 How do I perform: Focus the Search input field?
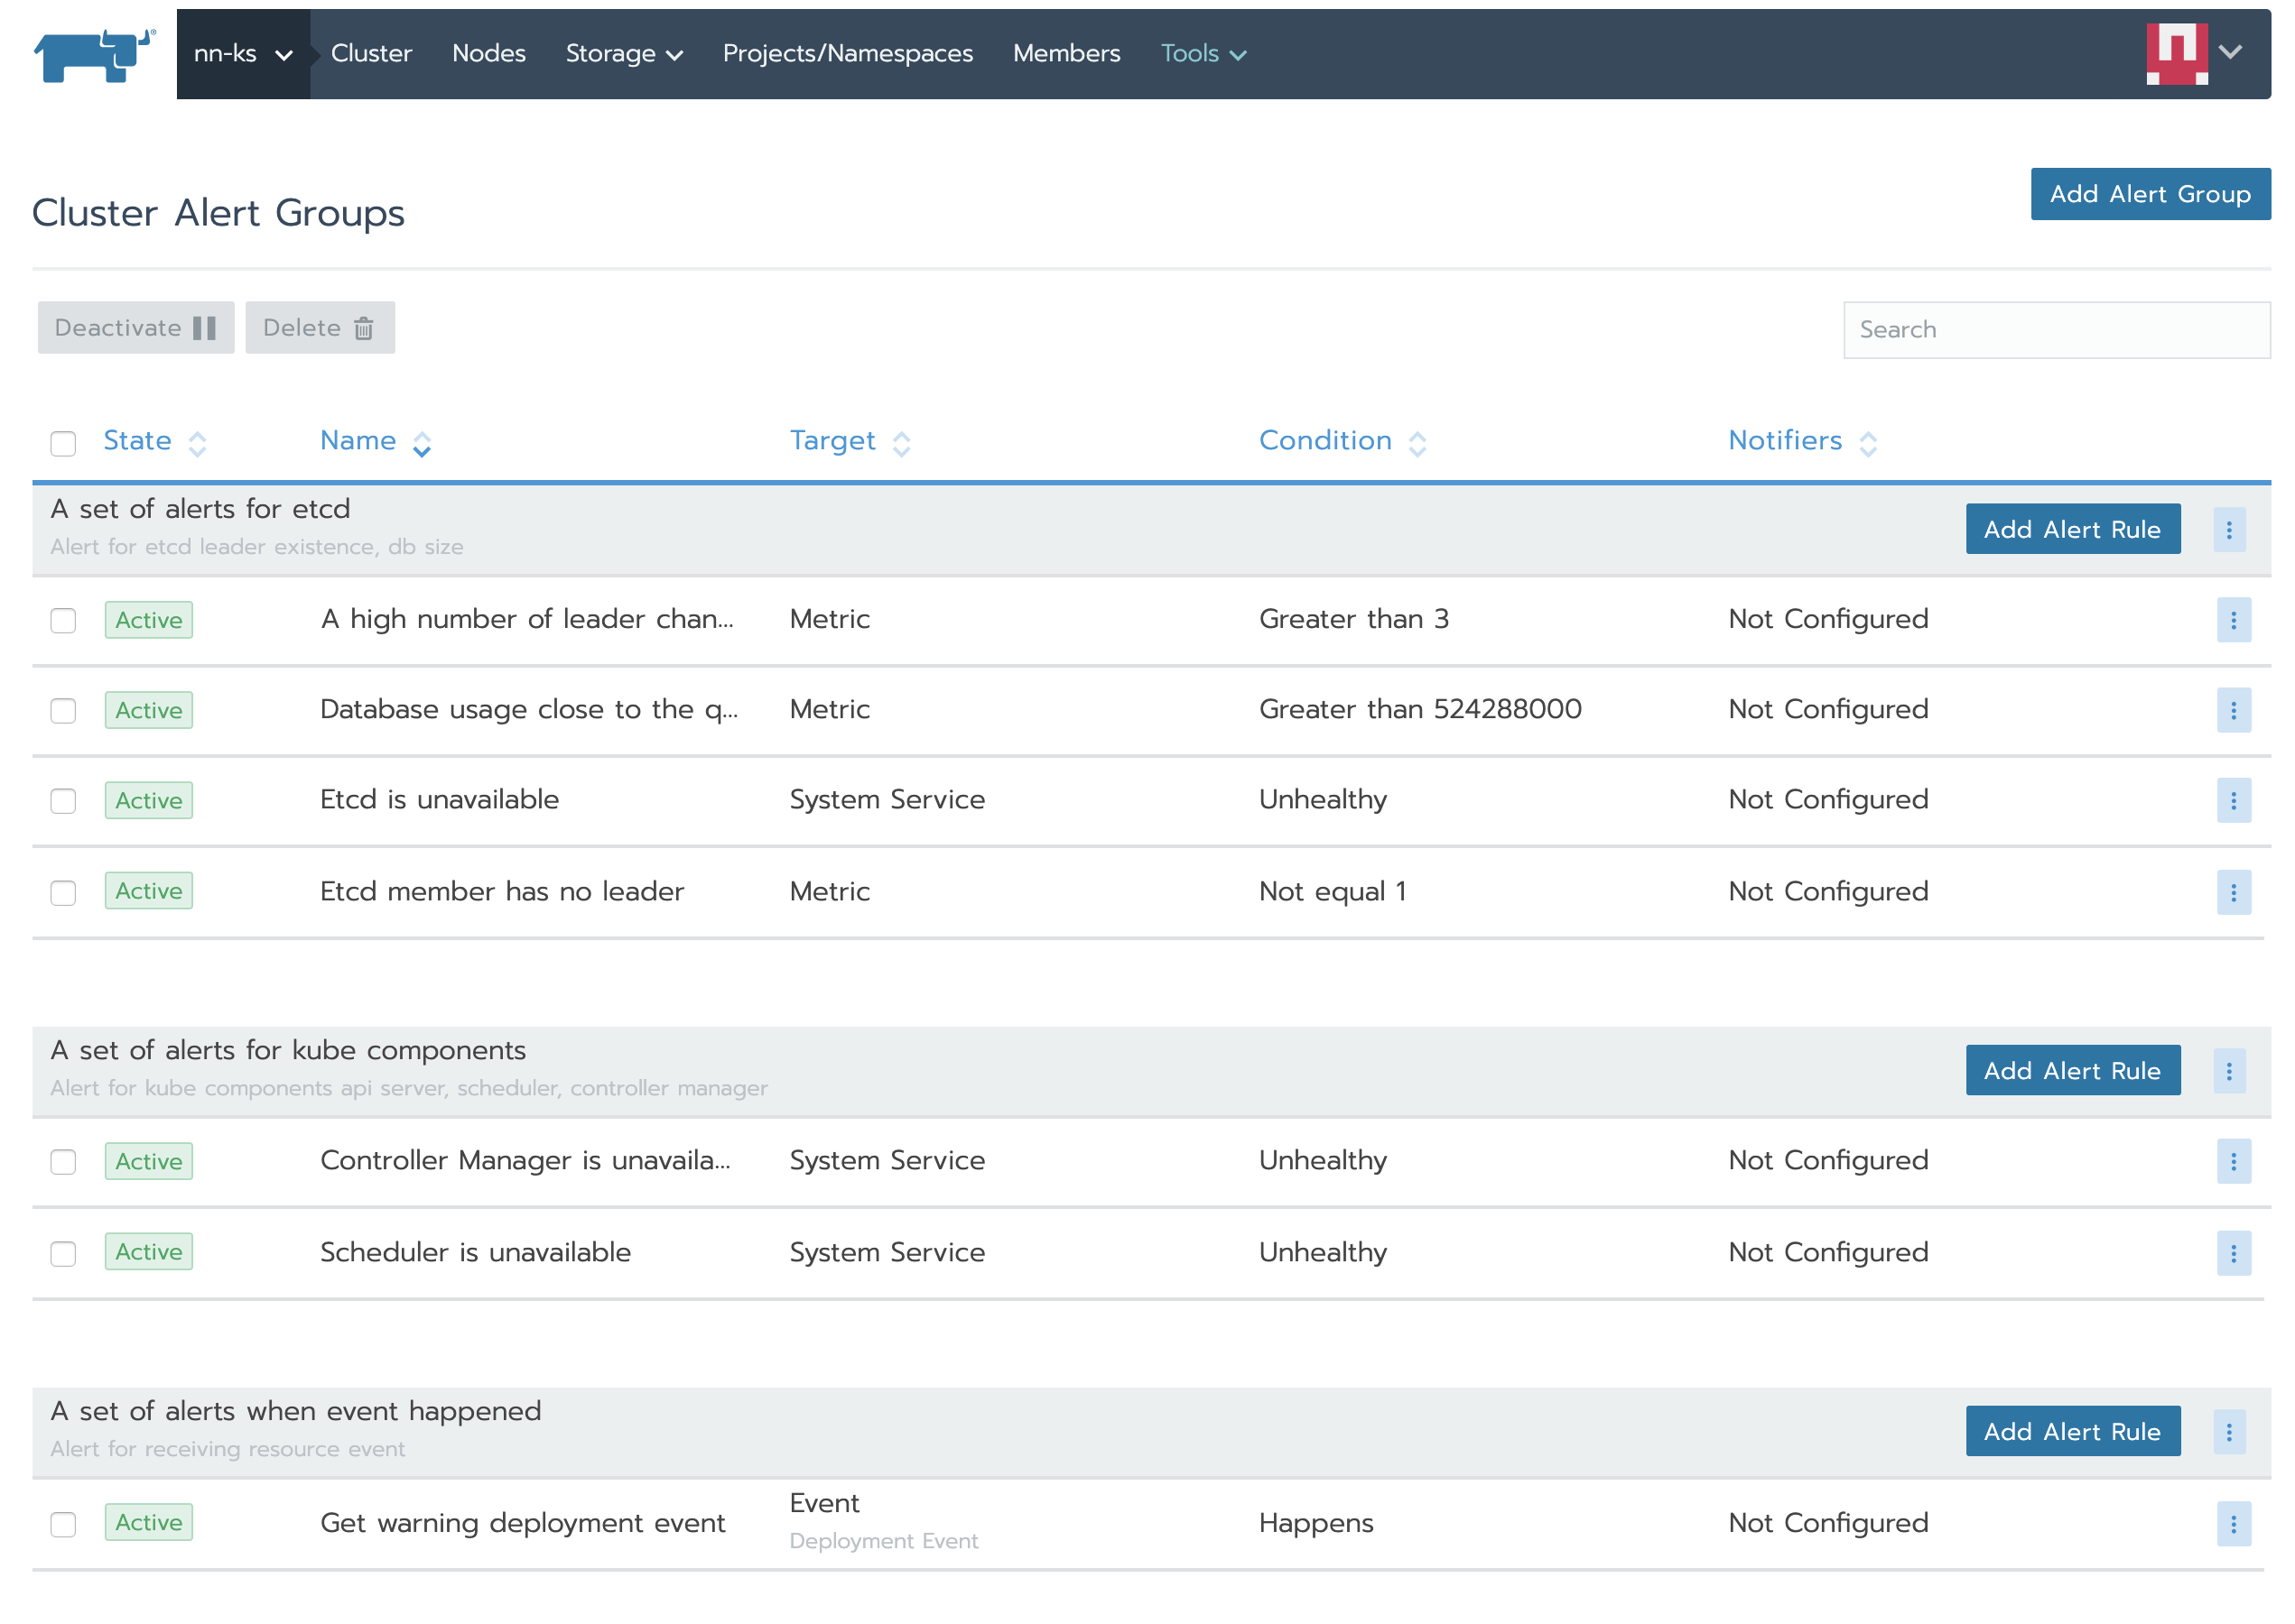2055,330
